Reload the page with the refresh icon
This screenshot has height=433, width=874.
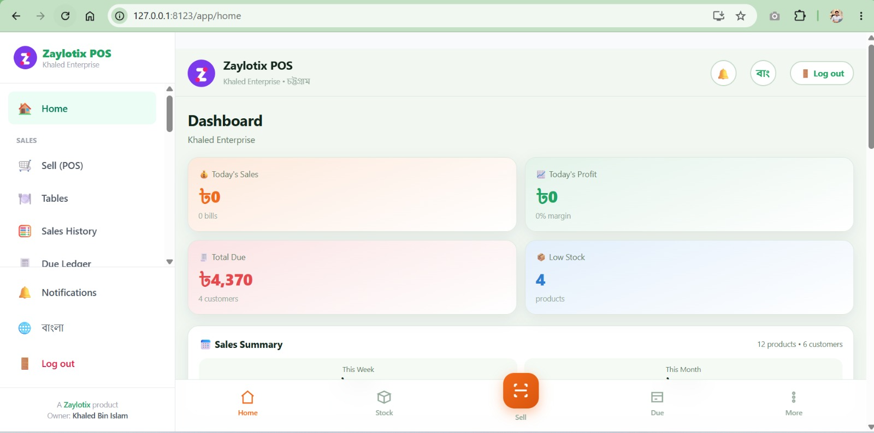(x=65, y=16)
